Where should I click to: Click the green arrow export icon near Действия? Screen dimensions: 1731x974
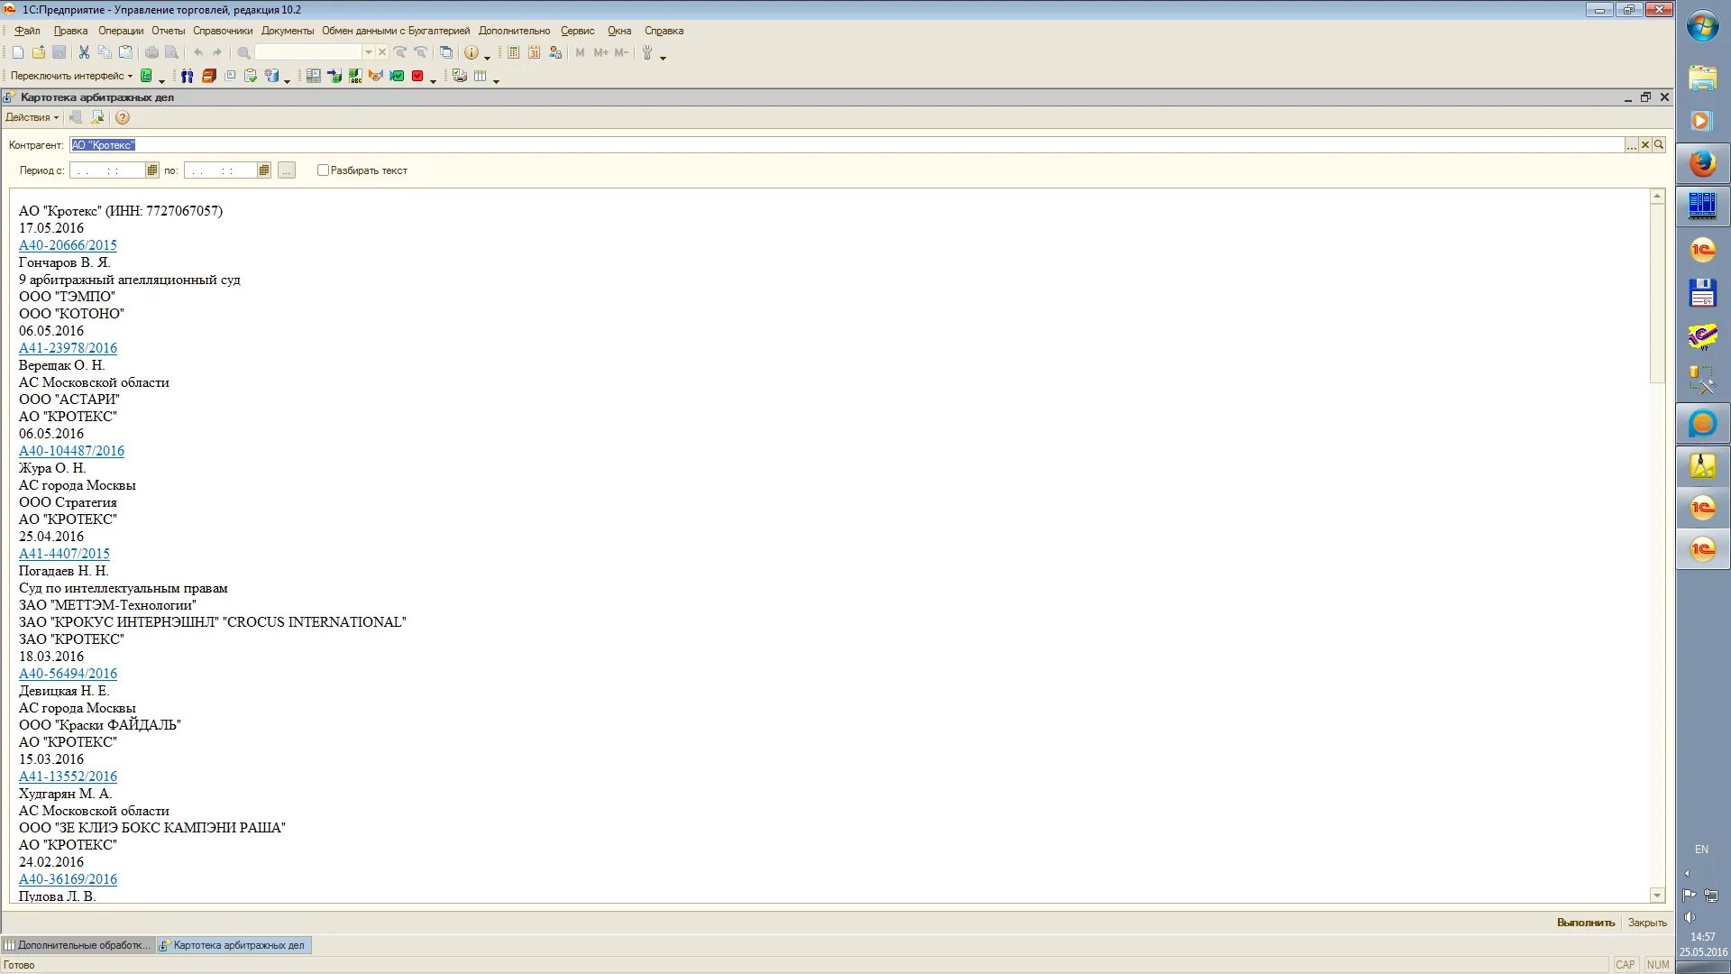point(97,117)
